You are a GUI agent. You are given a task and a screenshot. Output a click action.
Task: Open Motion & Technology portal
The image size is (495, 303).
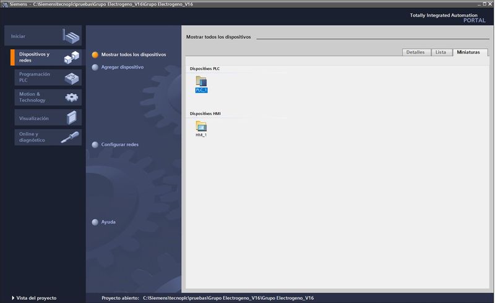pyautogui.click(x=48, y=97)
